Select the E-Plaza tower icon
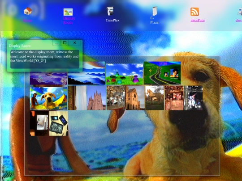The width and height of the screenshot is (242, 181). point(155,11)
